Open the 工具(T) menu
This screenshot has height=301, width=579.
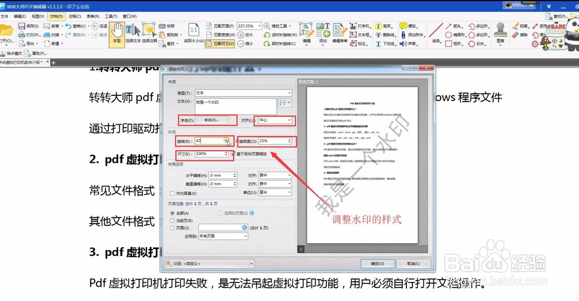(x=111, y=16)
